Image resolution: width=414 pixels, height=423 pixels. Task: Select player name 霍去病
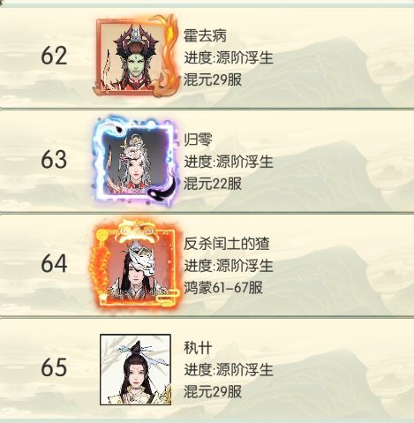tap(205, 35)
